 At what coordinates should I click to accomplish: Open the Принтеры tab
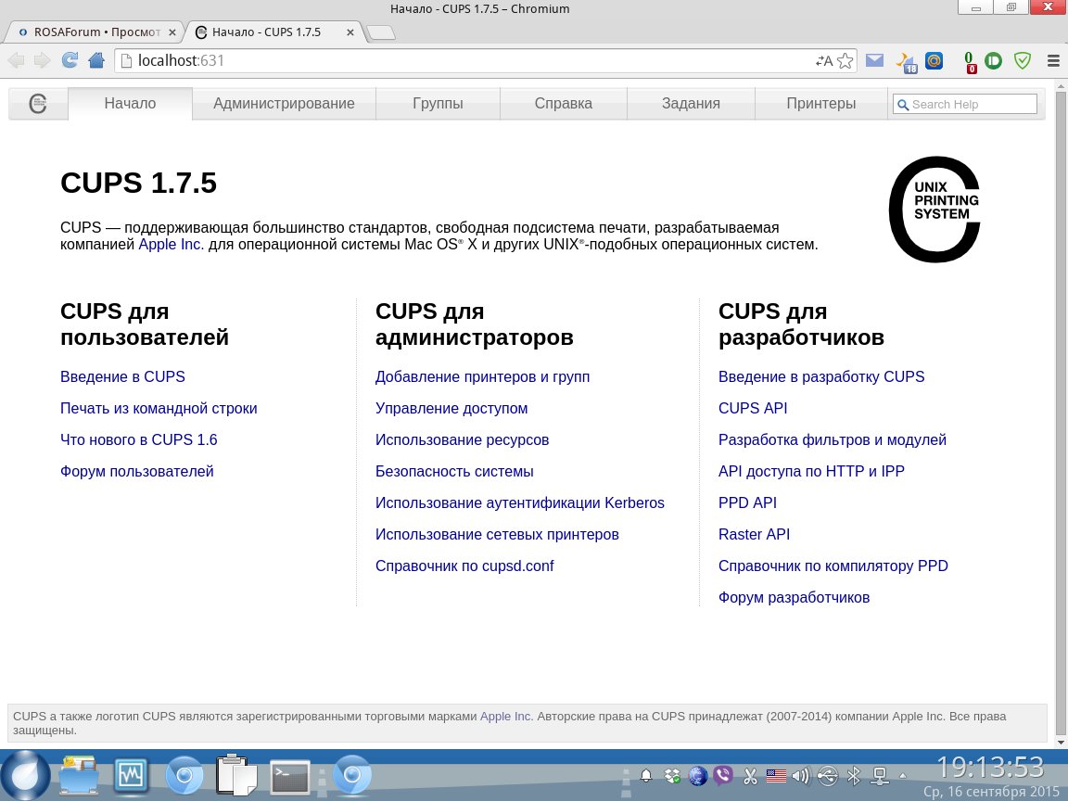[820, 104]
